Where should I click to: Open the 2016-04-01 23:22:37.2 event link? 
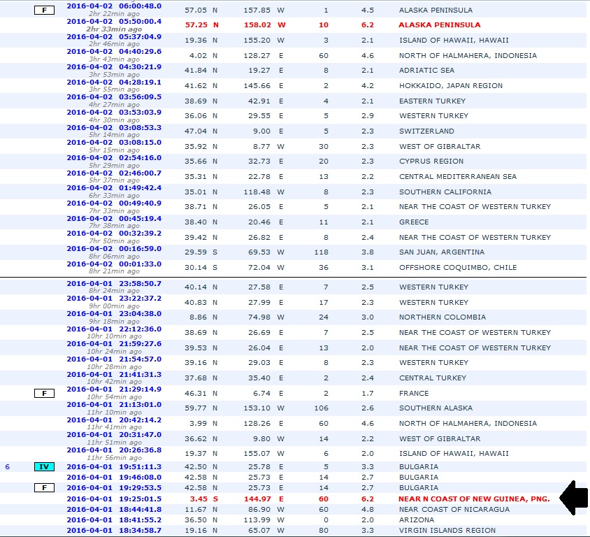(114, 299)
